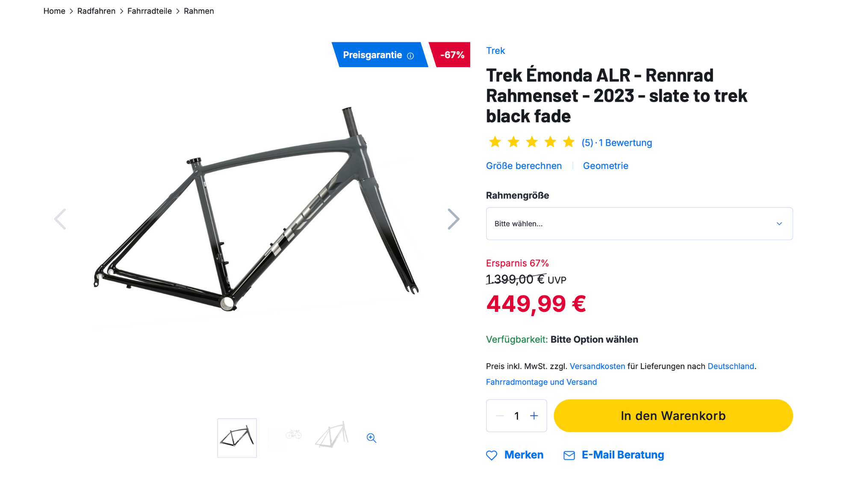The image size is (855, 494).
Task: Click the envelope icon for email advice
Action: coord(569,456)
